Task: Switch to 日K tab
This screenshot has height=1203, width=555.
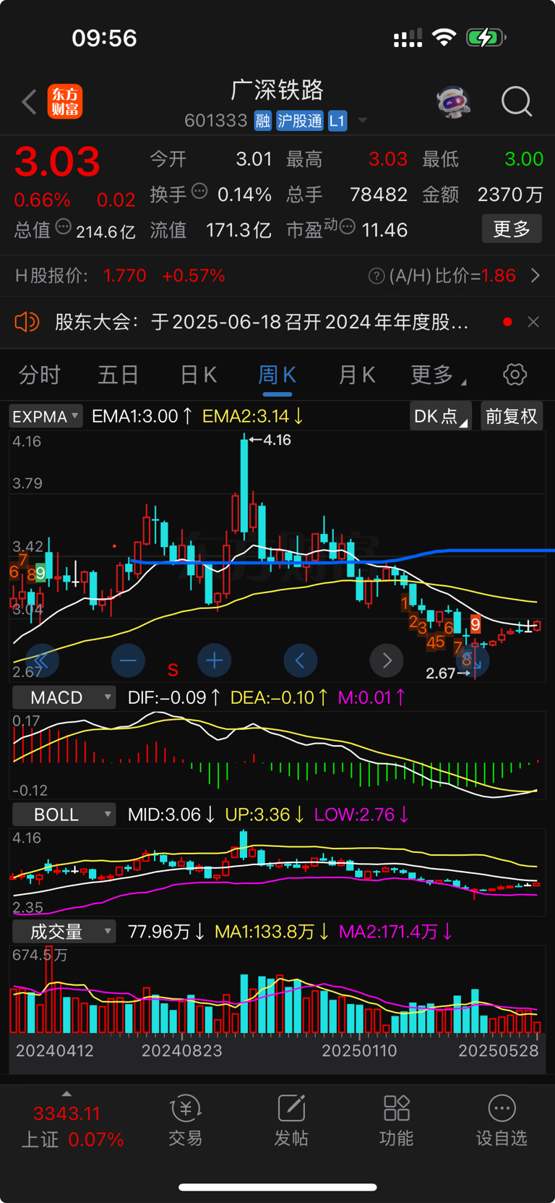Action: [x=198, y=375]
